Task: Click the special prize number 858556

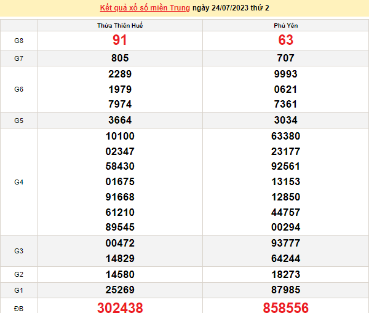Action: click(x=286, y=307)
